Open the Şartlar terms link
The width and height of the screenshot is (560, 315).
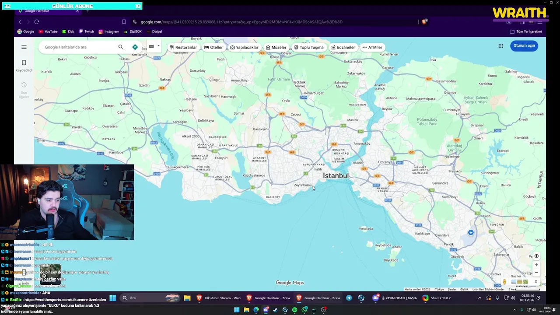click(452, 289)
